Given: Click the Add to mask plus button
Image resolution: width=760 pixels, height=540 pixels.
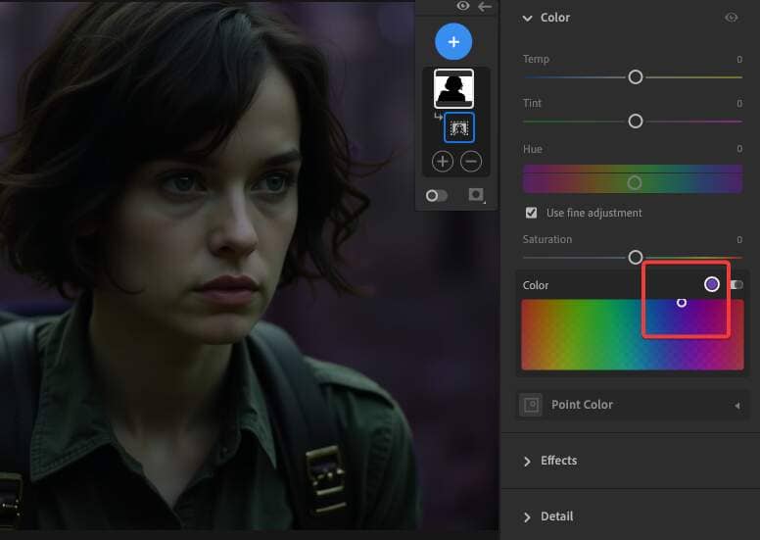Looking at the screenshot, I should (x=442, y=162).
